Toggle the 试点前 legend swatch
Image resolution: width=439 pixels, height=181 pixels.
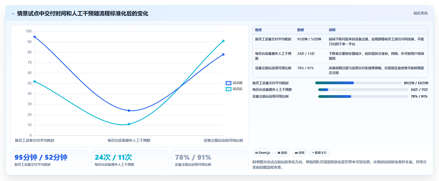click(229, 83)
